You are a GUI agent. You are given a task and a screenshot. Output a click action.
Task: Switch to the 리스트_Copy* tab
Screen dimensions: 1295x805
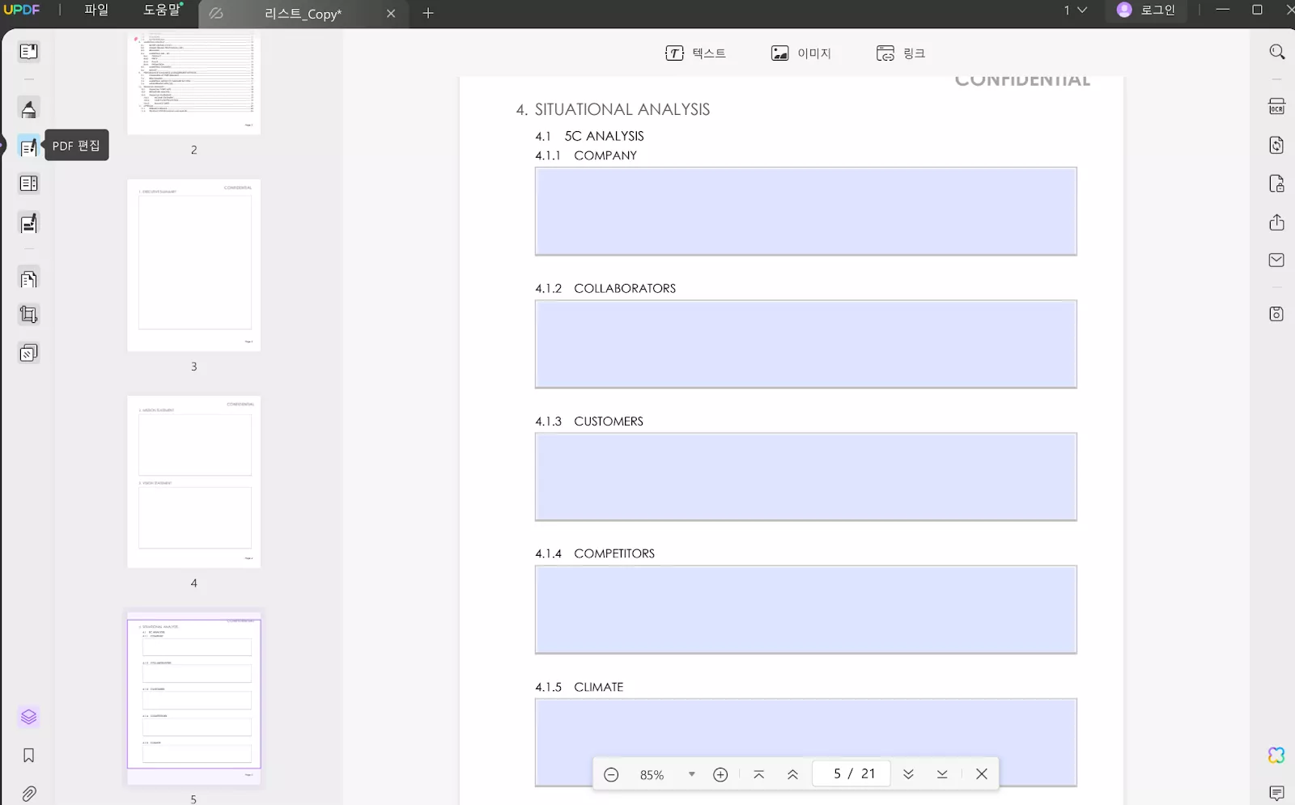303,14
